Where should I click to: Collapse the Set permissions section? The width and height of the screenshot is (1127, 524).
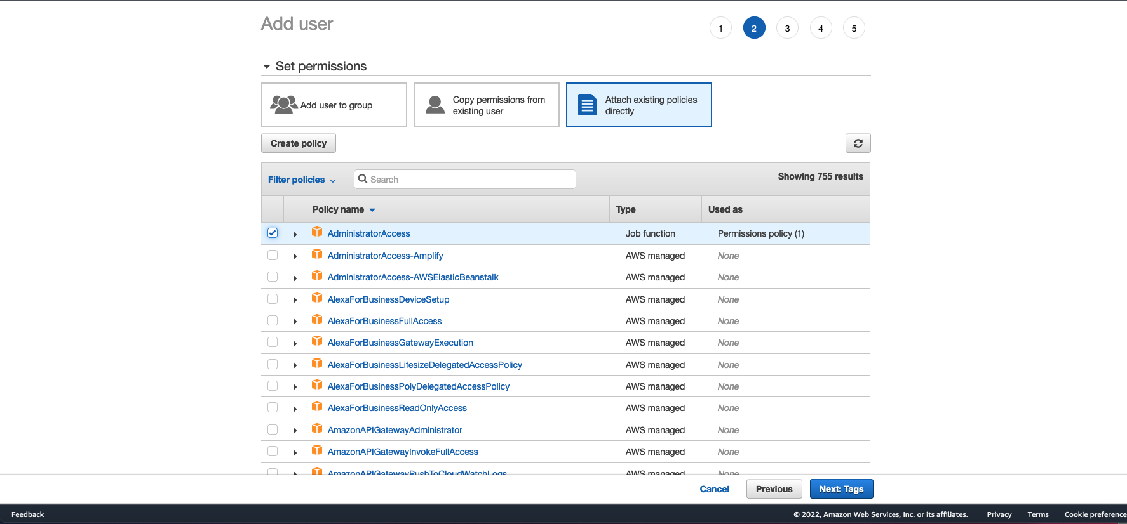point(267,67)
